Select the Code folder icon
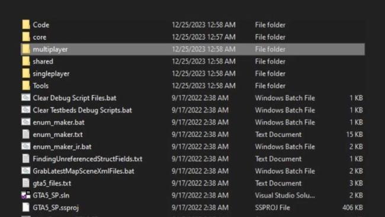 tap(26, 24)
